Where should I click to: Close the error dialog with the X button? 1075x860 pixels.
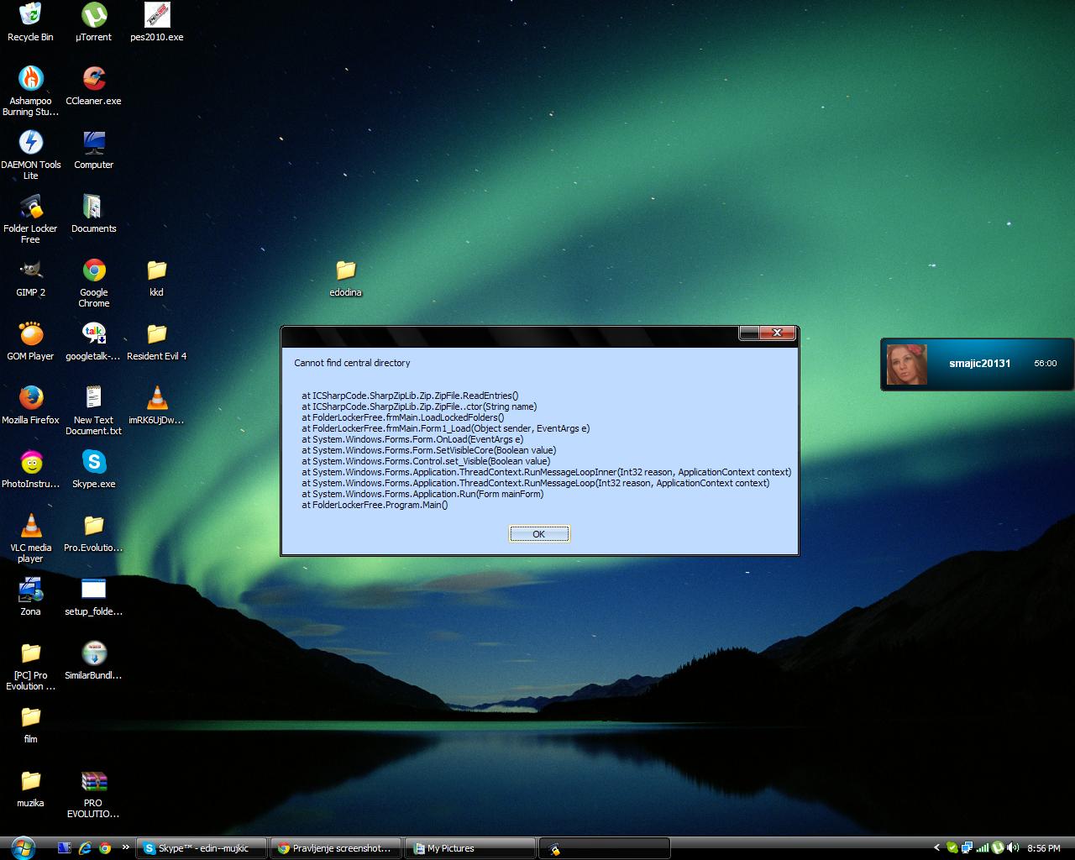point(777,333)
